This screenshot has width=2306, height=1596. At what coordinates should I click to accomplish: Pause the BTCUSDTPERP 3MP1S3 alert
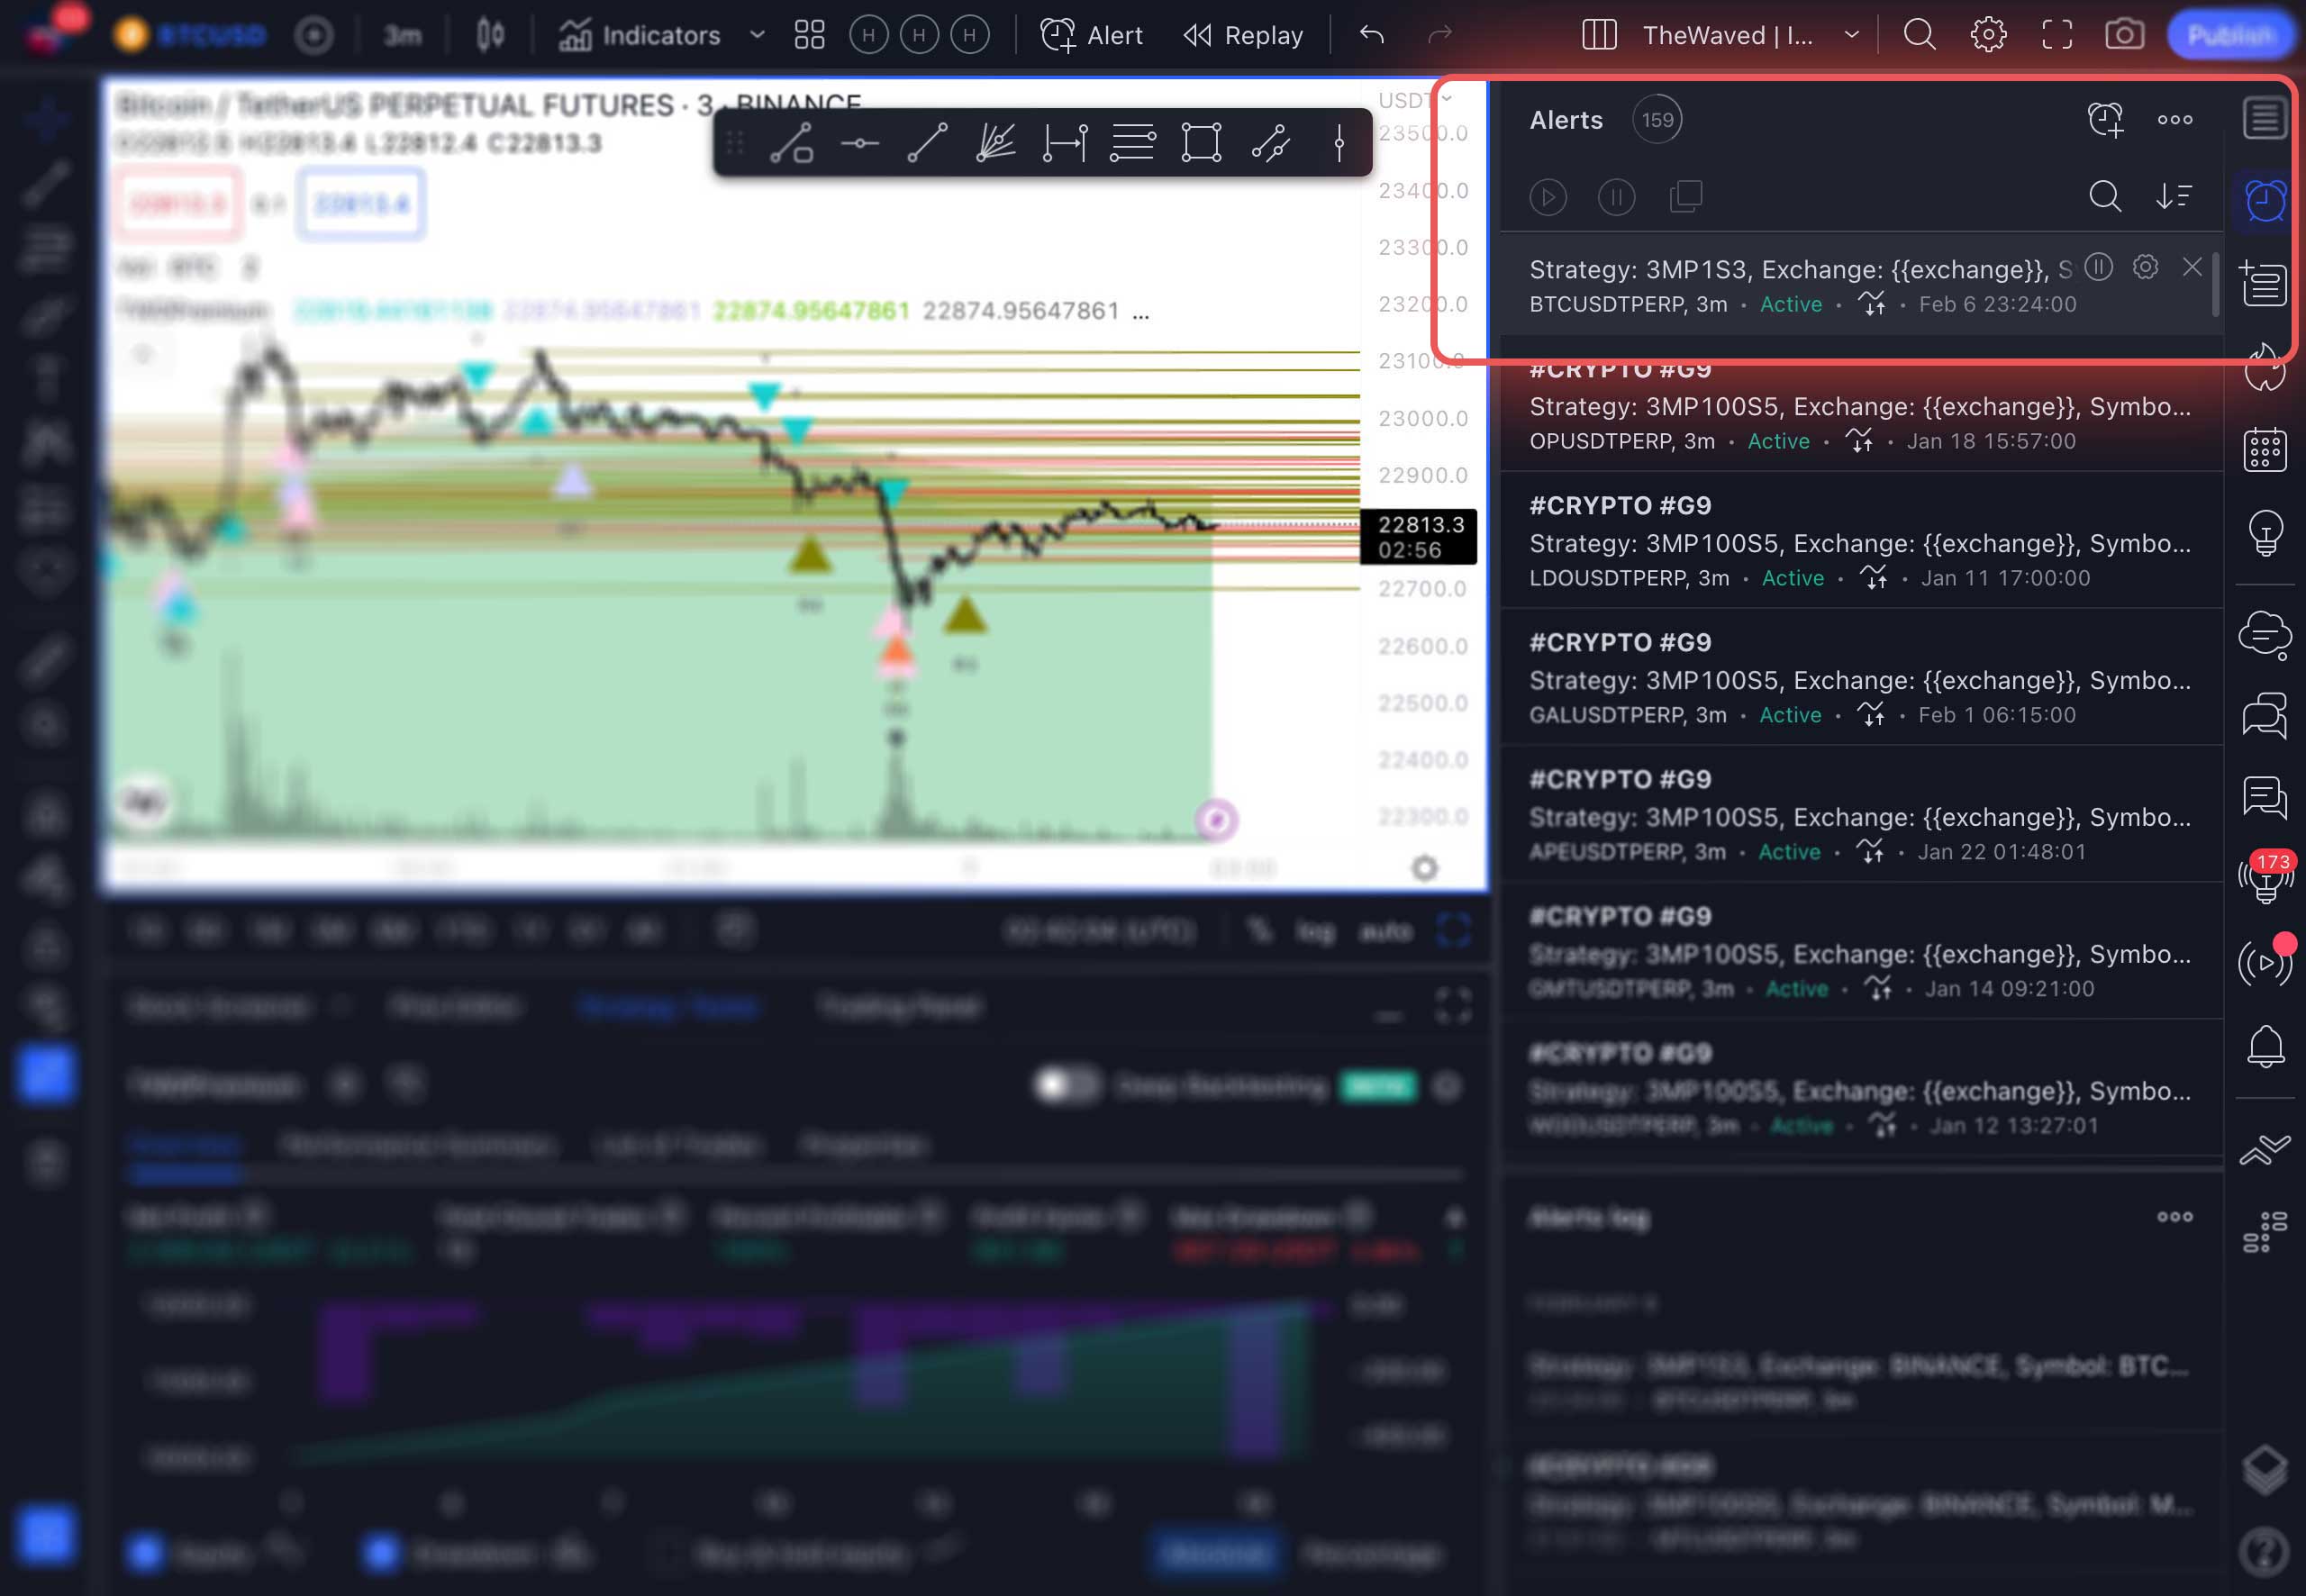[x=2098, y=267]
